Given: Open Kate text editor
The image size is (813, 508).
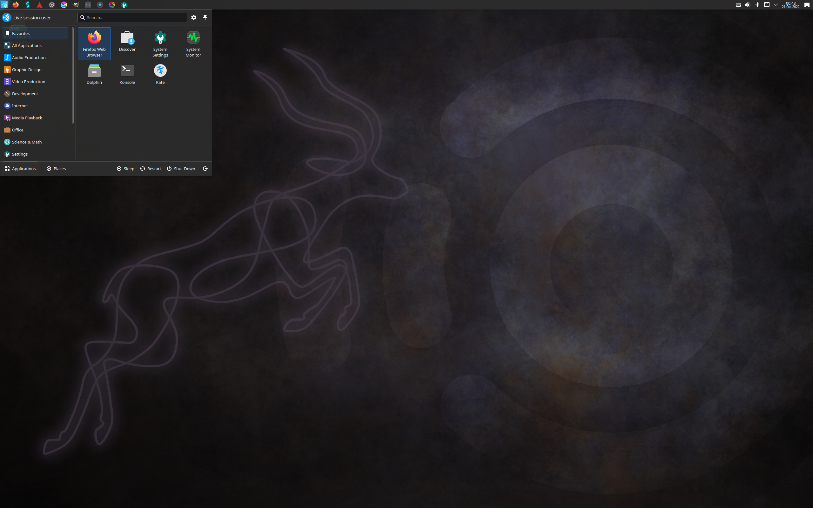Looking at the screenshot, I should (160, 74).
